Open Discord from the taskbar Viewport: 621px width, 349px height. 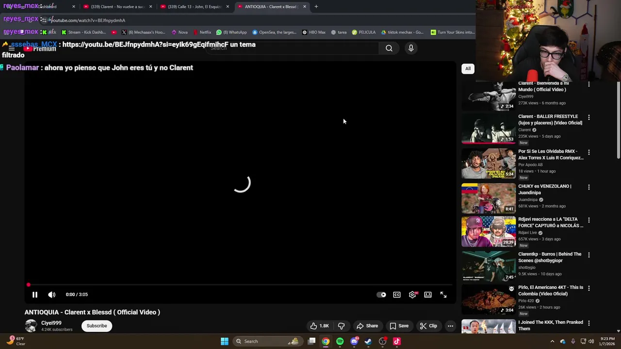(354, 341)
